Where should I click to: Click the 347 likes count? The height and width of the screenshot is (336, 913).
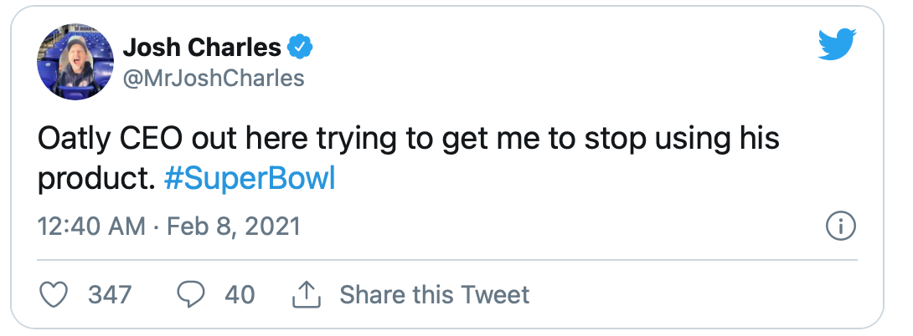click(110, 294)
